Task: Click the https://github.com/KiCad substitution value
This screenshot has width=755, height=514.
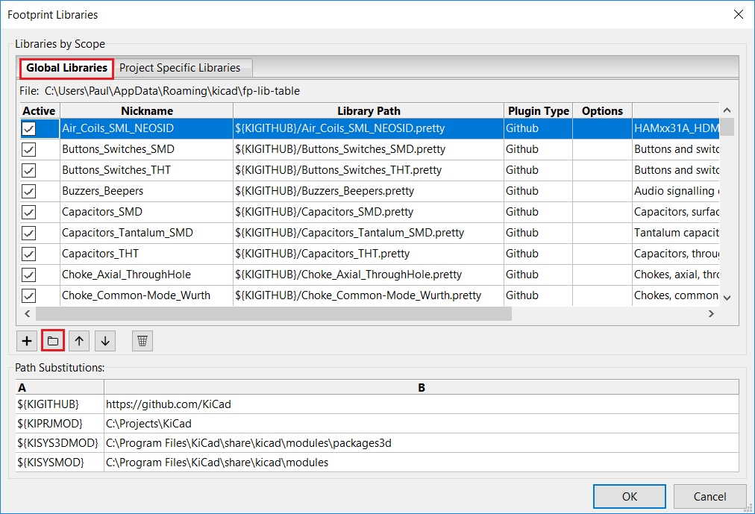Action: [x=422, y=404]
